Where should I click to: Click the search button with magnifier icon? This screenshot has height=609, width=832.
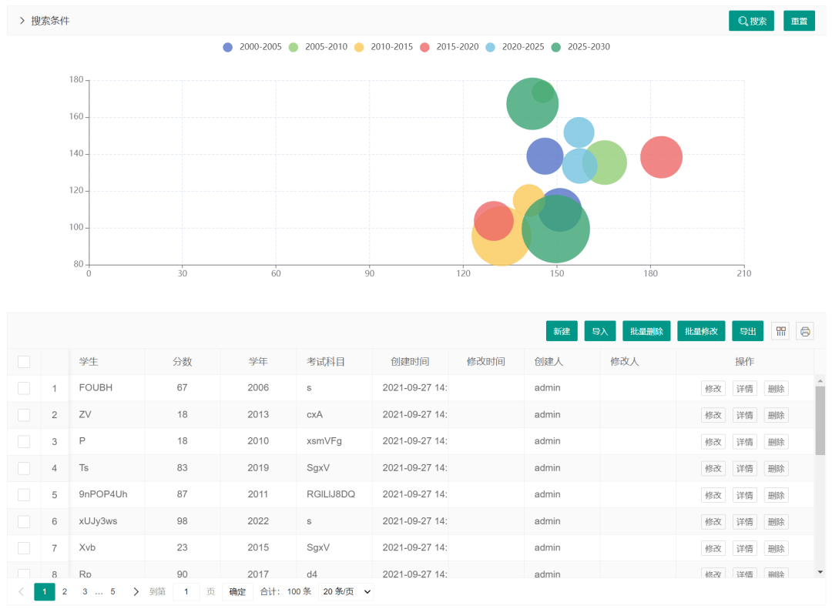coord(751,21)
